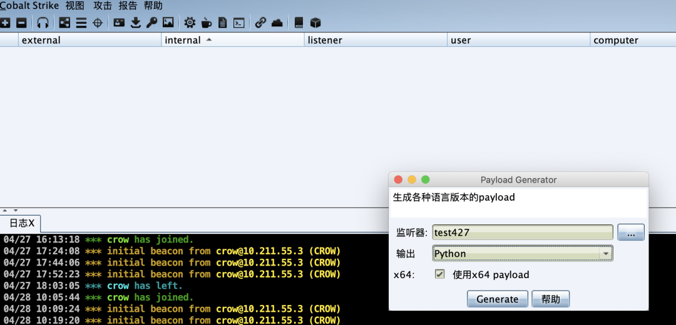
Task: Click the up arrow on the split pane divider
Action: click(5, 211)
